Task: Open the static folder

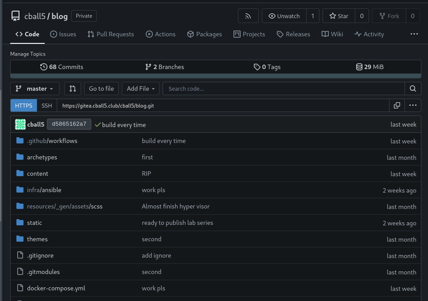Action: click(x=35, y=223)
